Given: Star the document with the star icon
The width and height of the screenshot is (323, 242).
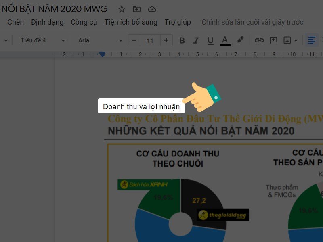Looking at the screenshot, I should coord(122,9).
